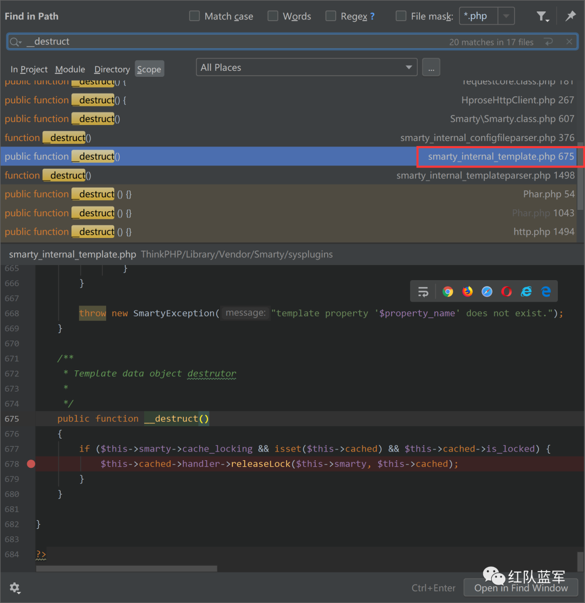This screenshot has height=603, width=585.
Task: Select the HproseHttpClient.php 267 result
Action: [x=289, y=101]
